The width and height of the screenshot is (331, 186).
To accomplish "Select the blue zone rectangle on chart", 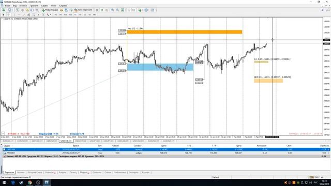I will [160, 67].
